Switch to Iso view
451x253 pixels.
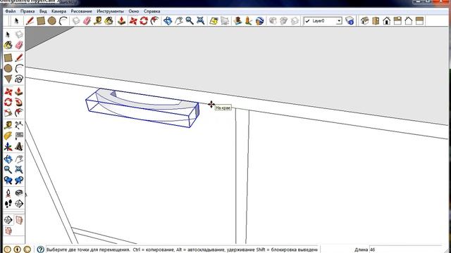tap(365, 20)
